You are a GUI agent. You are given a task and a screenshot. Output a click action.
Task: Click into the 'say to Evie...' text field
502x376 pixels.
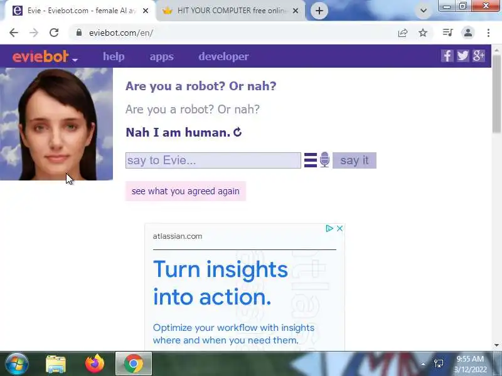click(x=213, y=160)
